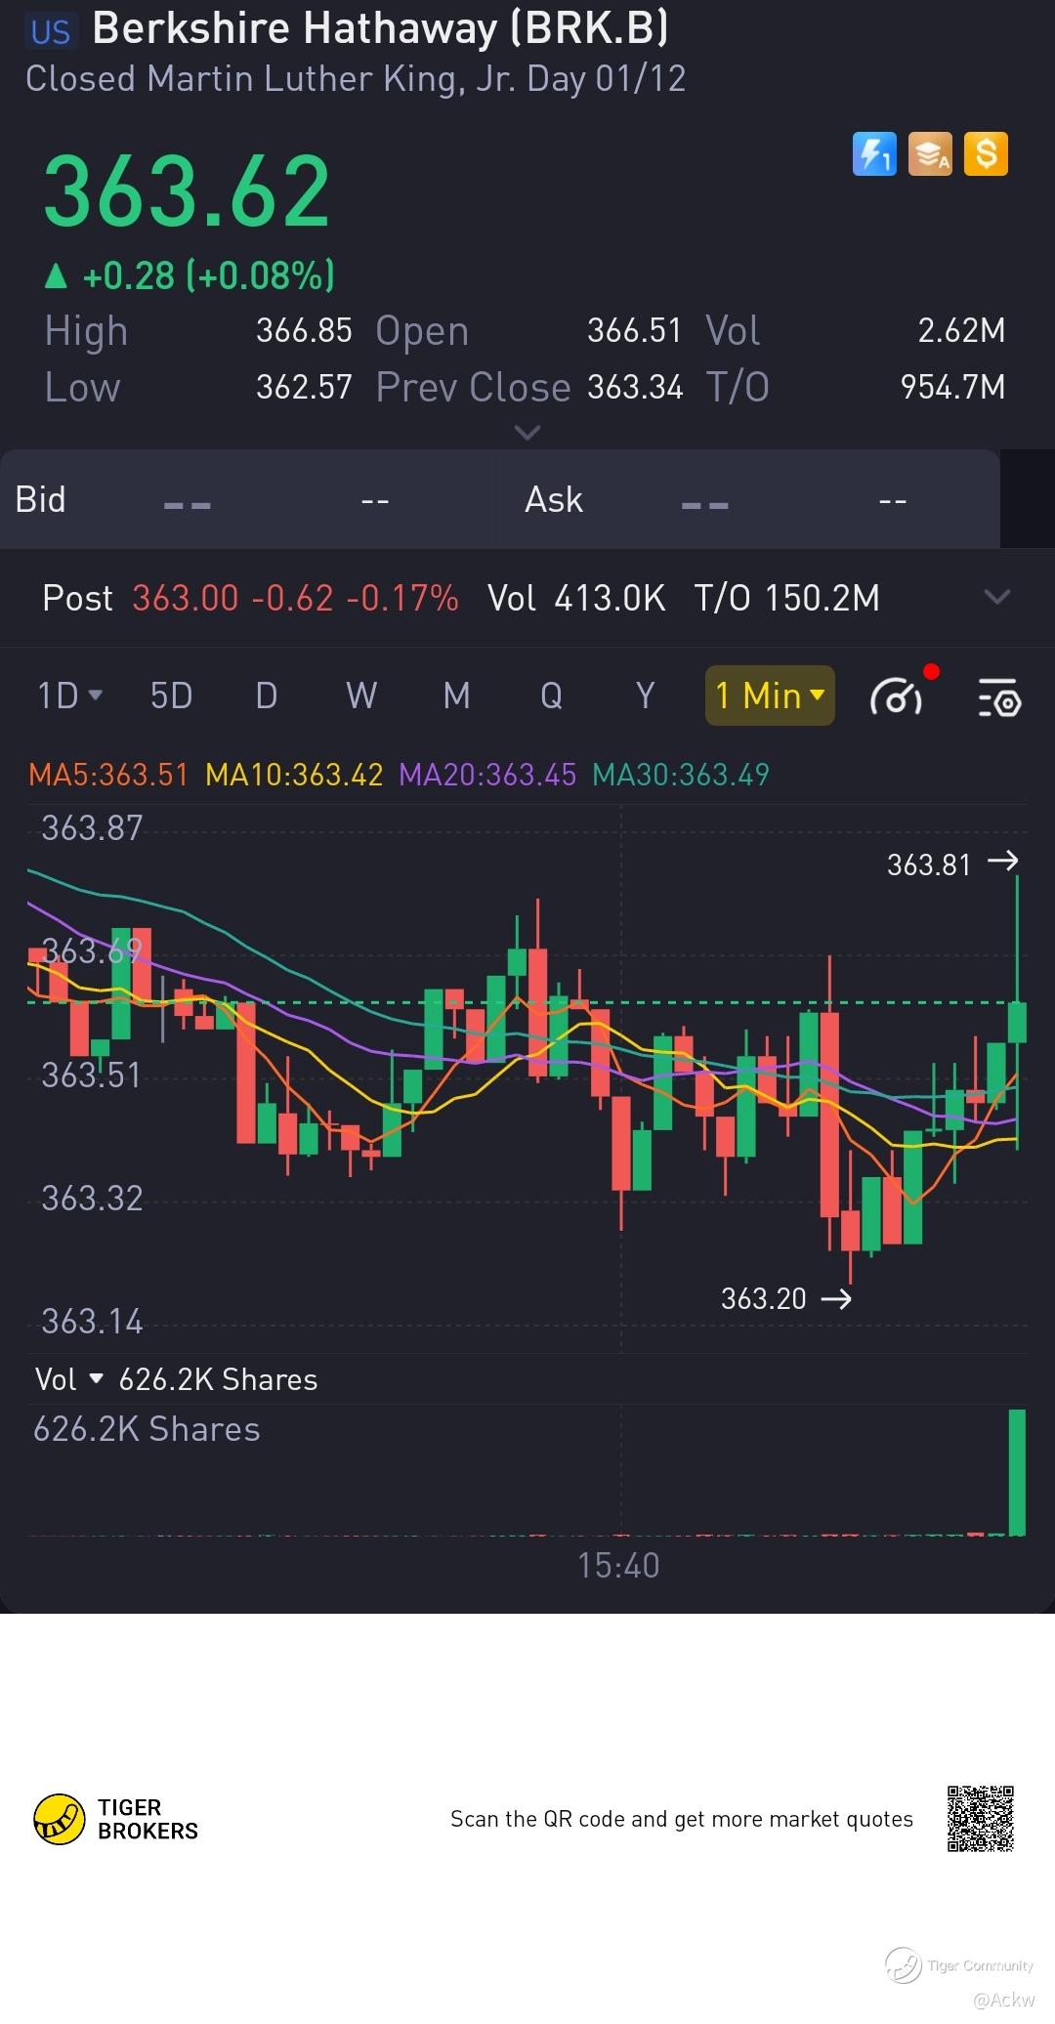
Task: Tap the Ask label in quote bar
Action: 553,499
